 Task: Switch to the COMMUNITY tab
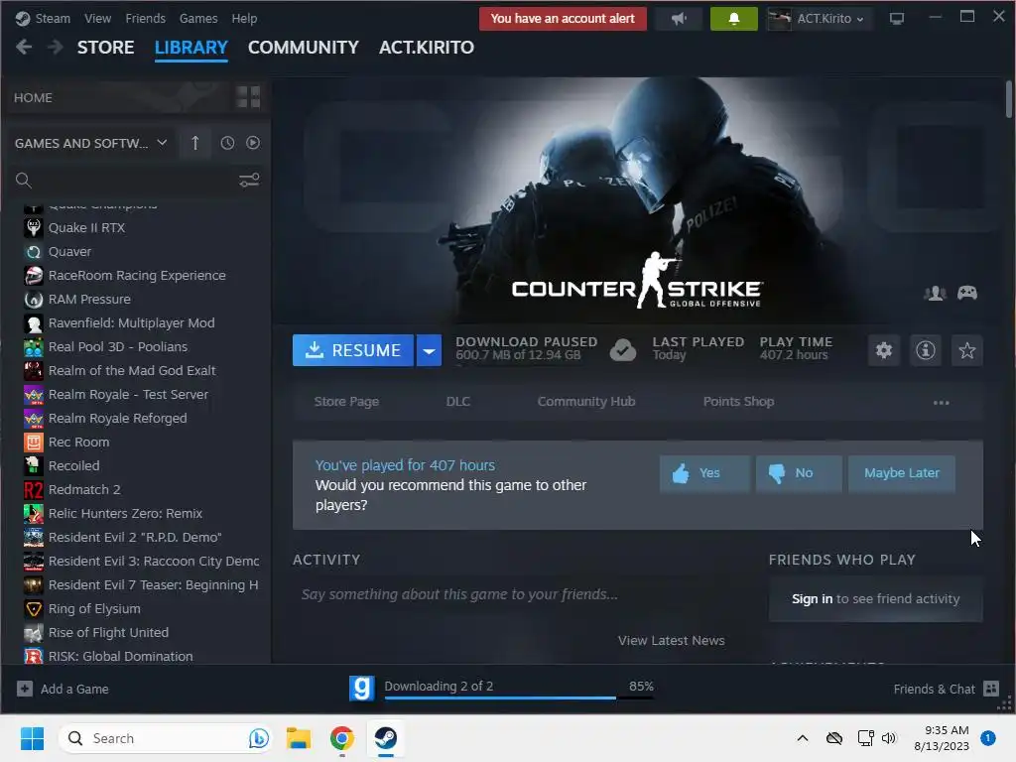(x=304, y=48)
